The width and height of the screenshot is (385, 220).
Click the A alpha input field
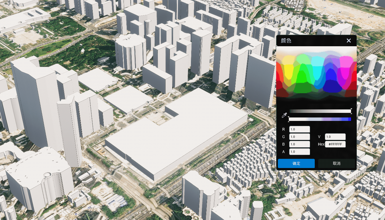[299, 152]
